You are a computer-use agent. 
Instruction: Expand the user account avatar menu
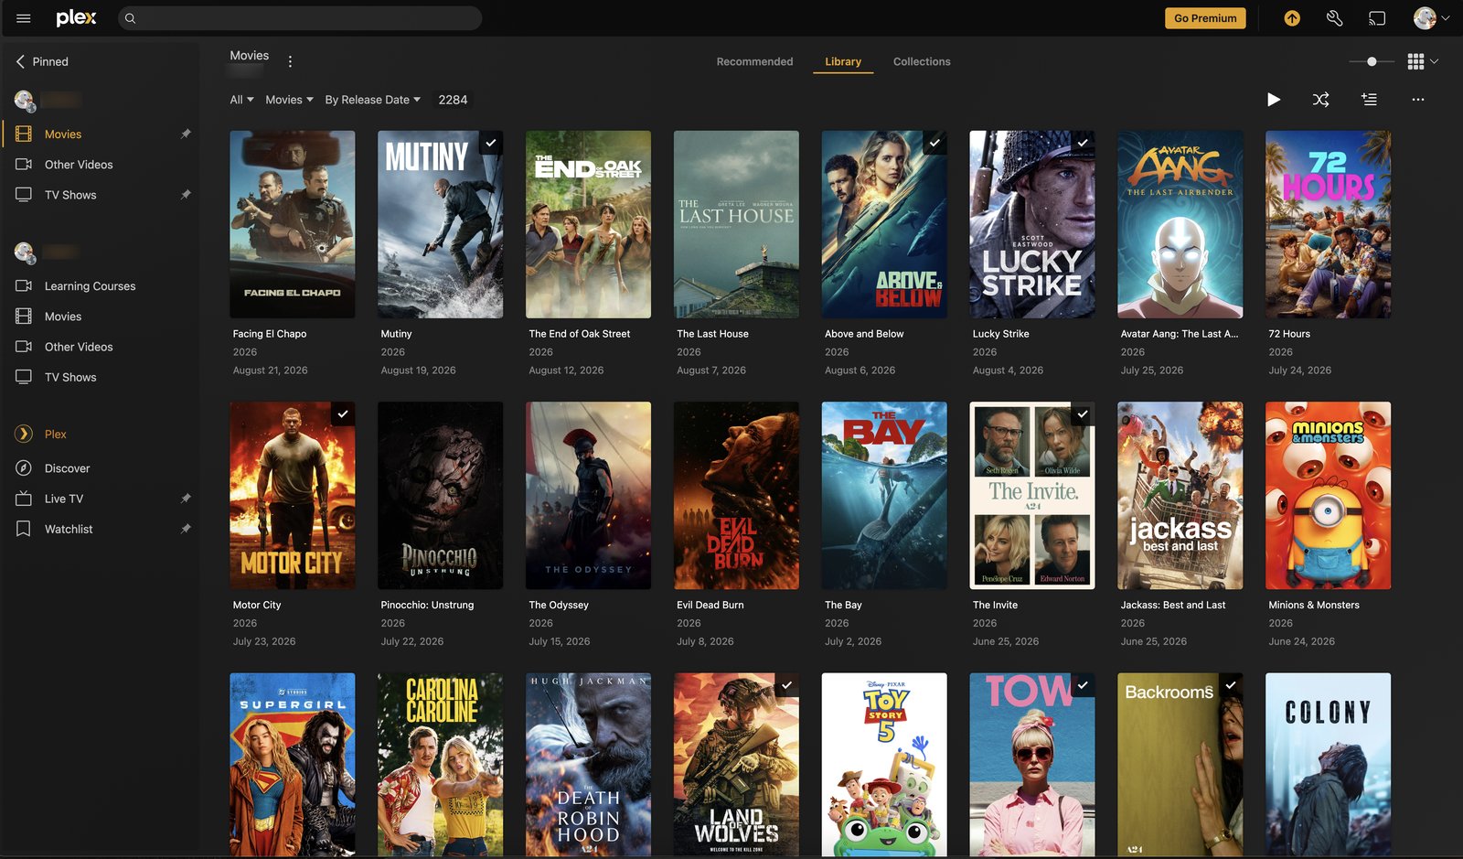[x=1431, y=18]
